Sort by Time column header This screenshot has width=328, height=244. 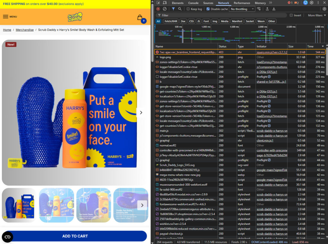tap(316, 46)
